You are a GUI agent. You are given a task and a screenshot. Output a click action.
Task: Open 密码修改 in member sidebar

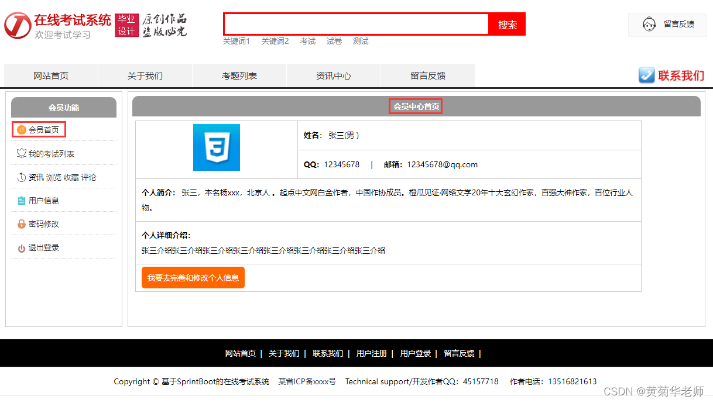44,224
